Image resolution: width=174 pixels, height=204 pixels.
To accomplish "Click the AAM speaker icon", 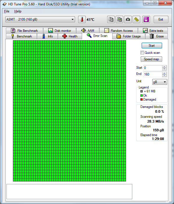I will pos(83,30).
